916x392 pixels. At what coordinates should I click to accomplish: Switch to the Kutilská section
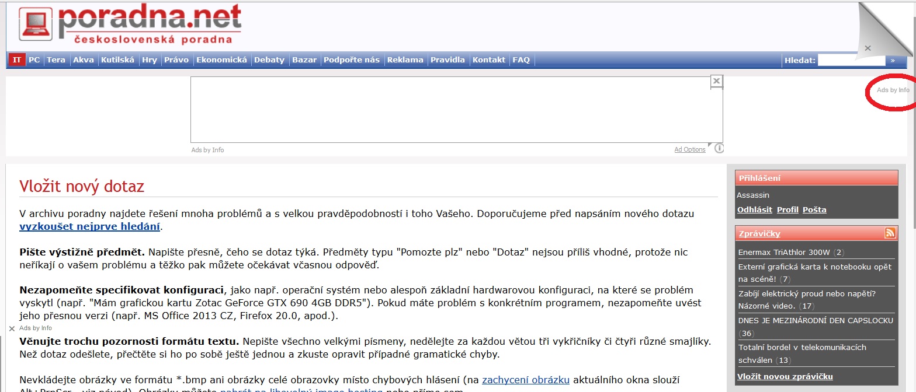(117, 60)
